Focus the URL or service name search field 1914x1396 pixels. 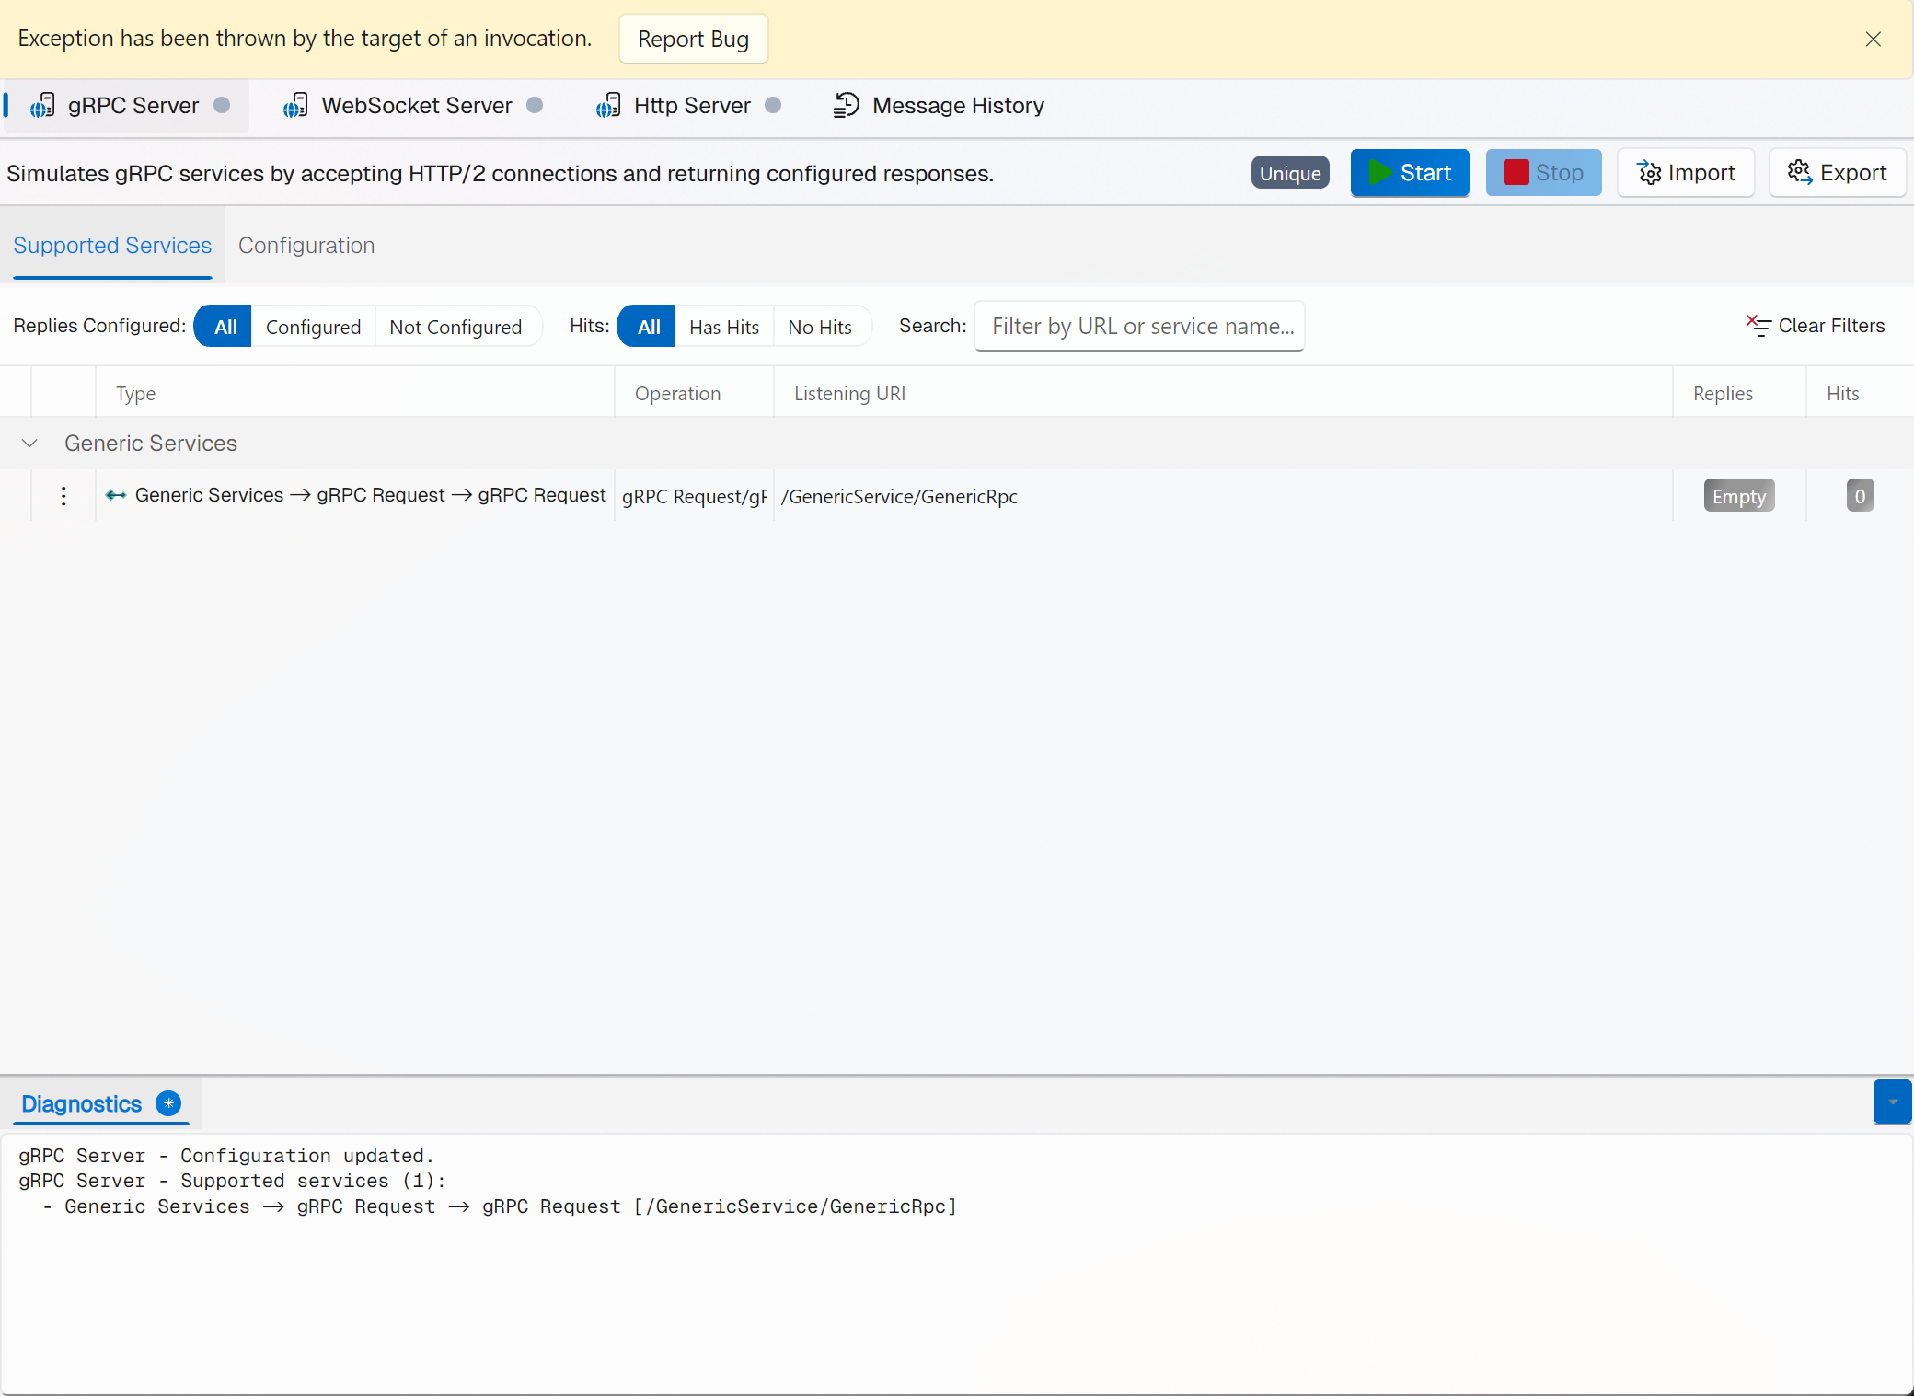[1139, 327]
